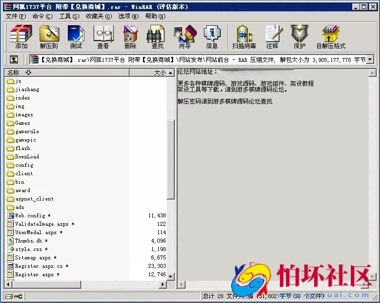Click the 11,438 size value

(x=157, y=215)
